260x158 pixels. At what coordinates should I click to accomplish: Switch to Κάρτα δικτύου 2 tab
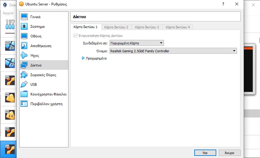click(116, 27)
